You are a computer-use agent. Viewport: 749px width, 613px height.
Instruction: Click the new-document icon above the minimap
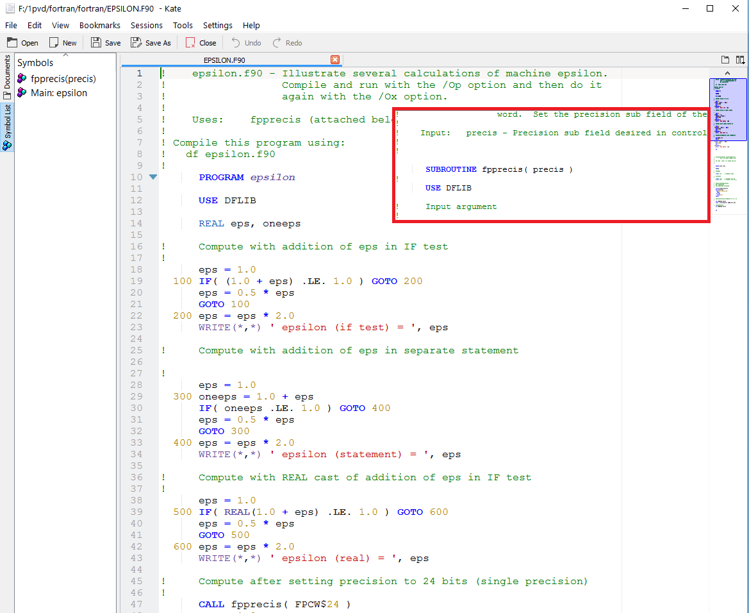[x=725, y=60]
